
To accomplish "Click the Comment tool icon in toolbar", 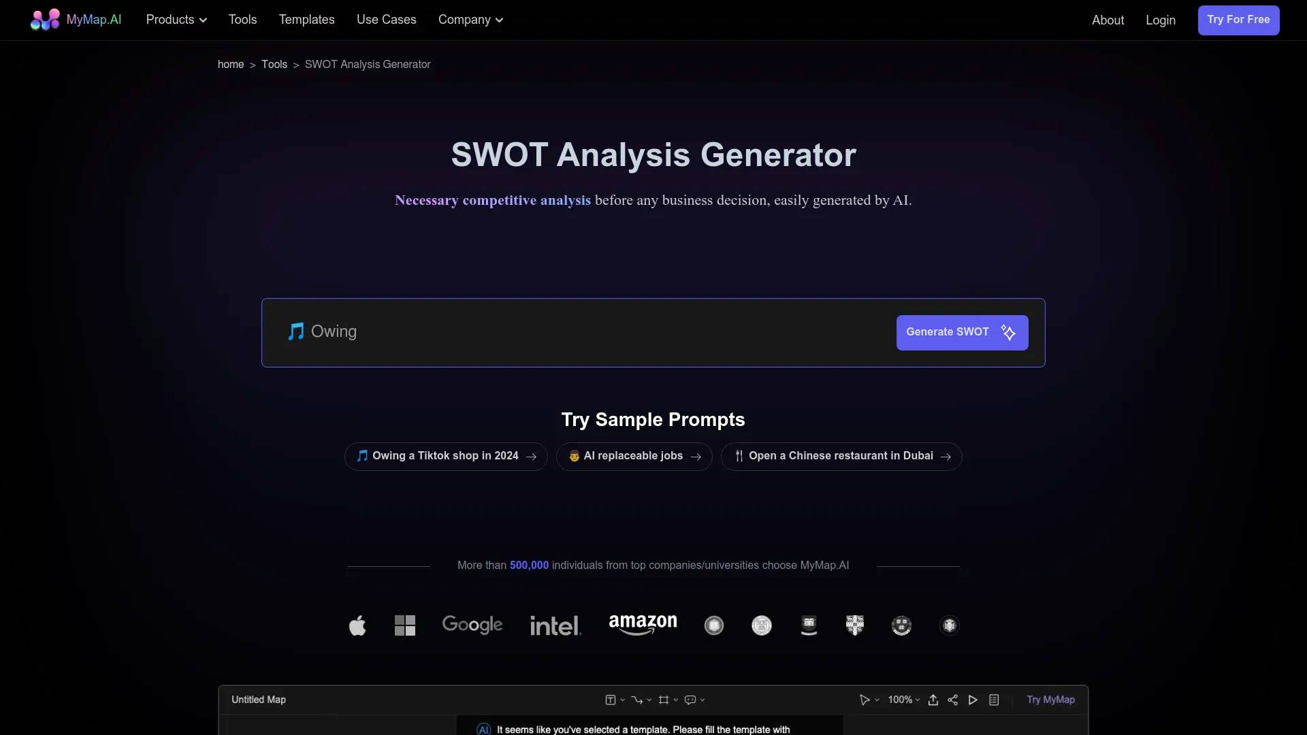I will (690, 699).
